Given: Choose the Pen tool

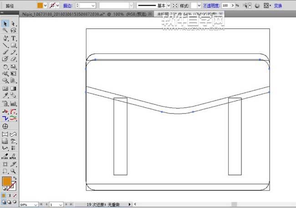Looking at the screenshot, I should [5, 38].
